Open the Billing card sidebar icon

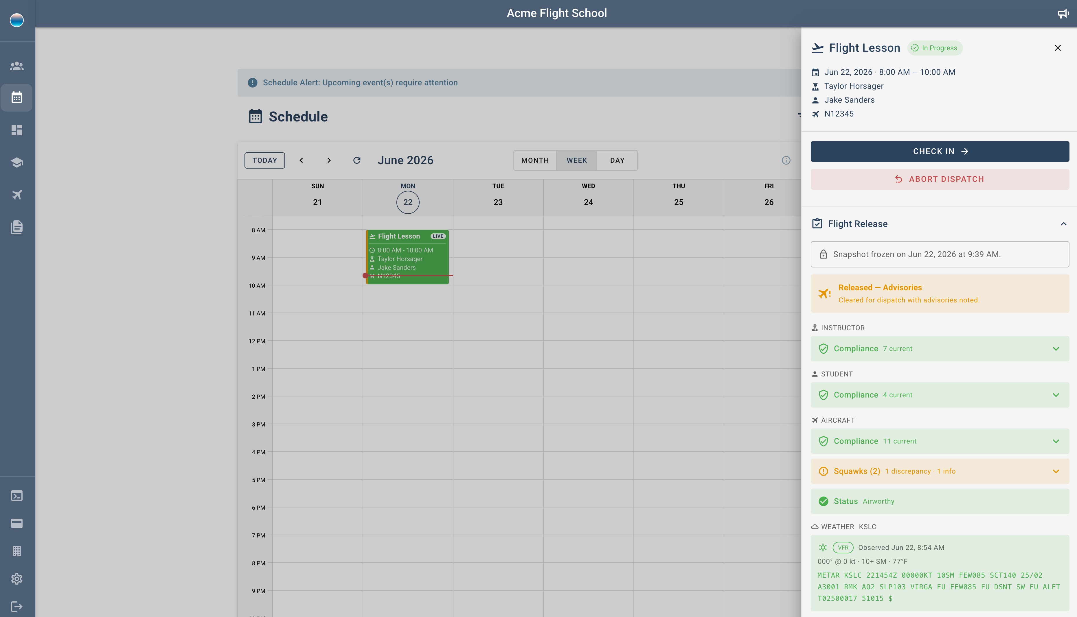pyautogui.click(x=16, y=523)
